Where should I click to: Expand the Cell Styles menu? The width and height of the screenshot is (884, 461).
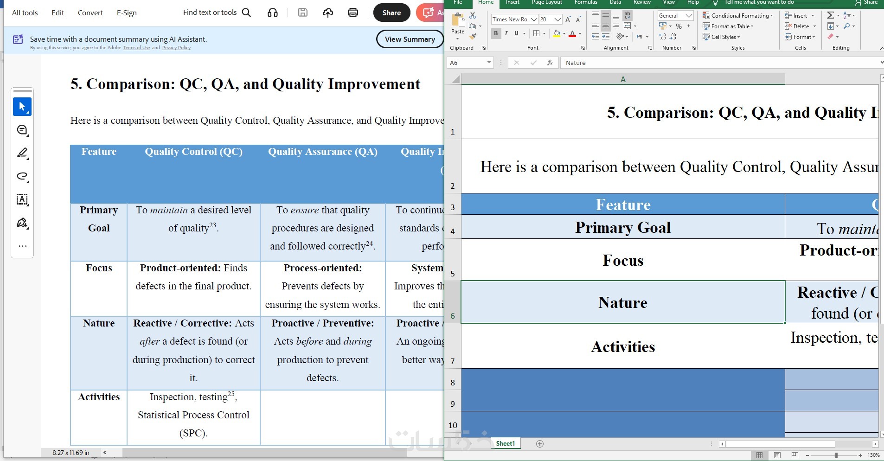722,37
